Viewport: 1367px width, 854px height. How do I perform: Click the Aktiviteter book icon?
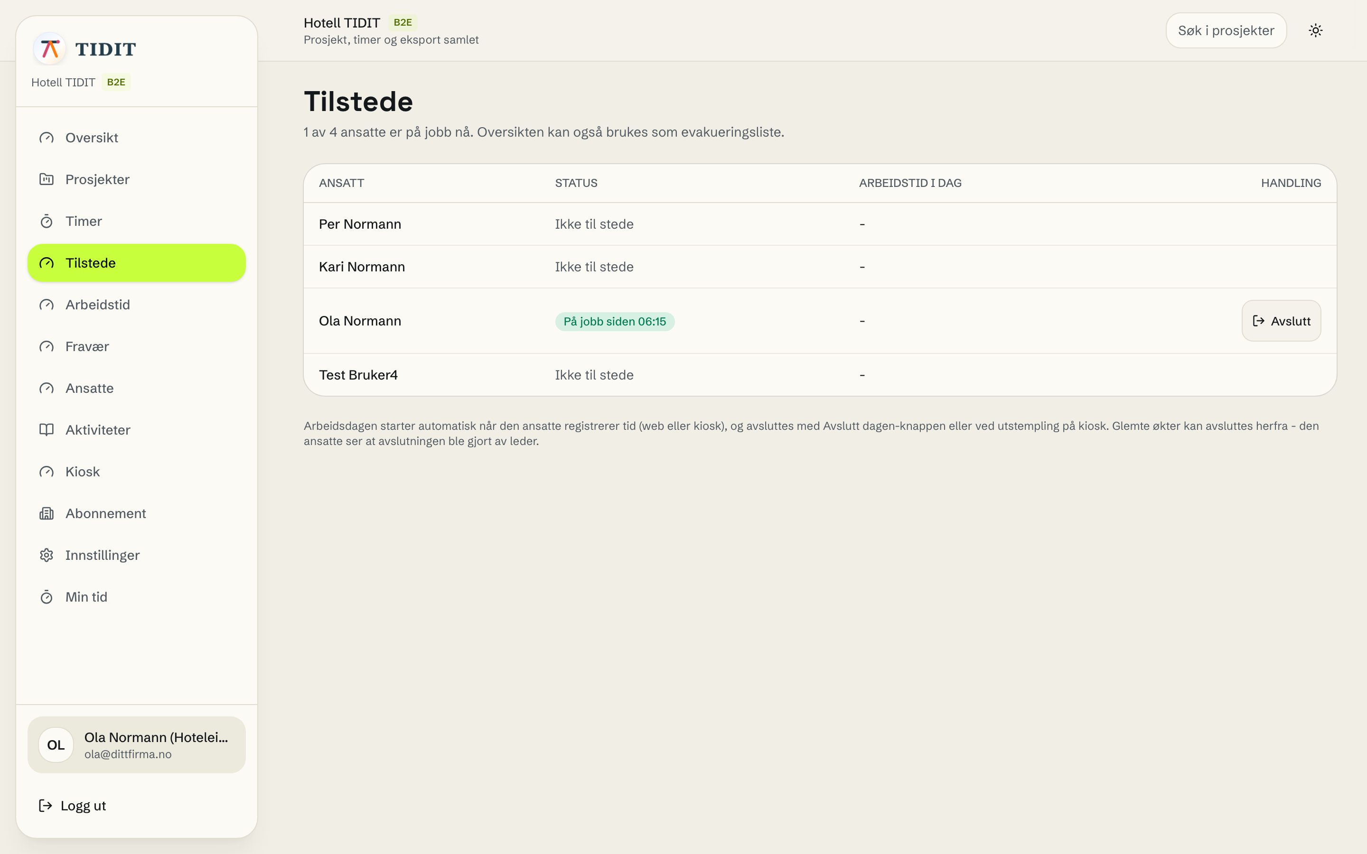tap(47, 430)
